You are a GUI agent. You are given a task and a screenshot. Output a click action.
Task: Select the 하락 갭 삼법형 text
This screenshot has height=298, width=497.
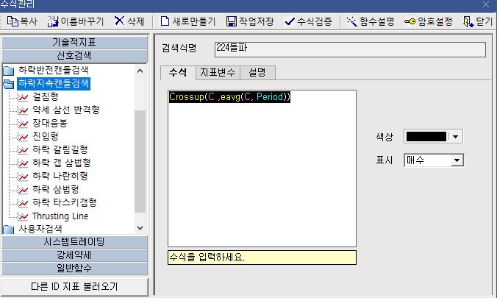coord(62,163)
